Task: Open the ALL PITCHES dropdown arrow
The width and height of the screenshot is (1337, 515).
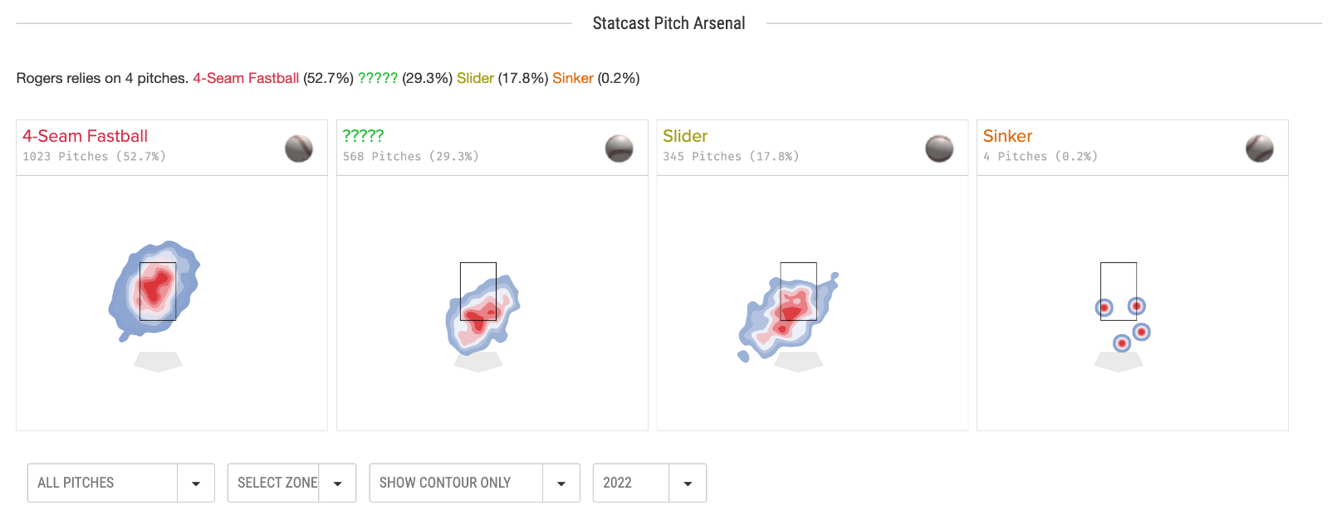Action: (x=196, y=483)
